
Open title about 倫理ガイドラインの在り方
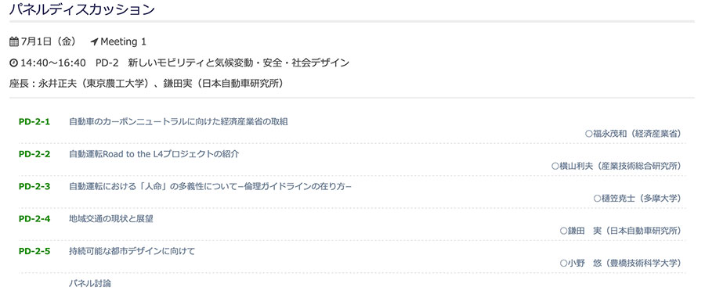[210, 186]
